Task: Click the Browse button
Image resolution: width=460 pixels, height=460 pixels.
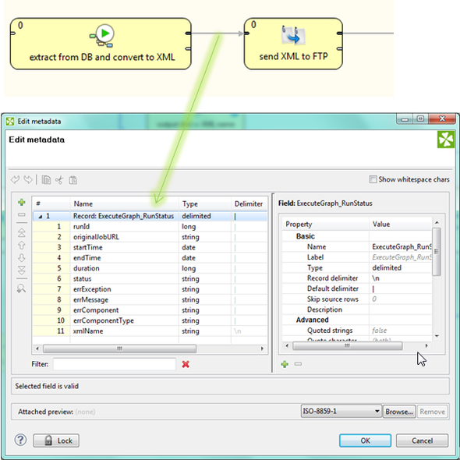Action: [x=399, y=412]
